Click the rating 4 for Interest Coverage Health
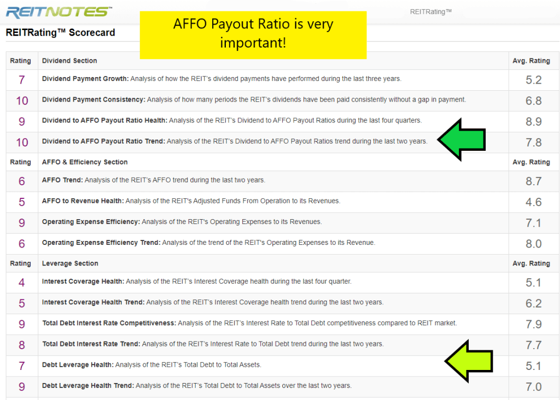The height and width of the screenshot is (400, 560). pos(22,283)
